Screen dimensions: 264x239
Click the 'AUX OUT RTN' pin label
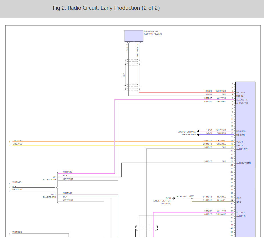(x=243, y=163)
